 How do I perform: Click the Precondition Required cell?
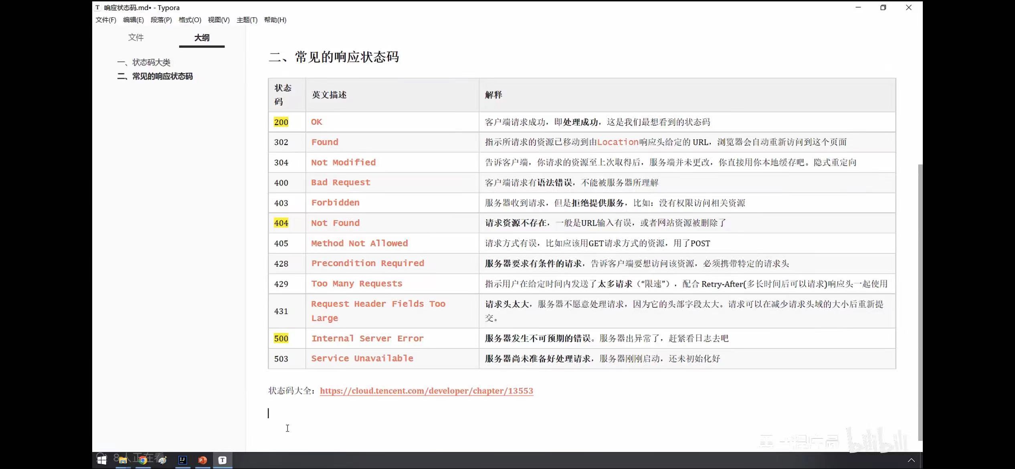(392, 264)
